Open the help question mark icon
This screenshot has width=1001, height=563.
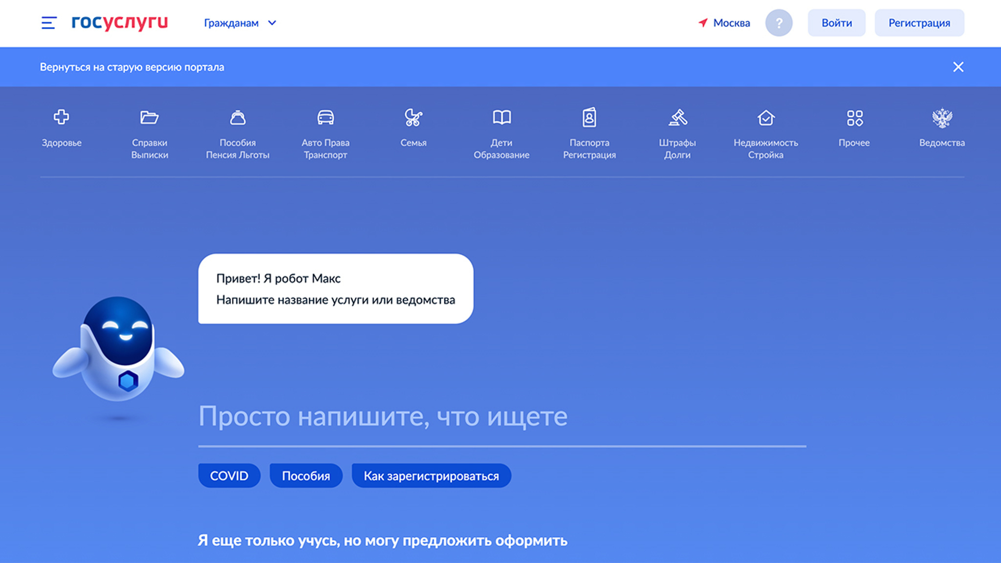(779, 23)
